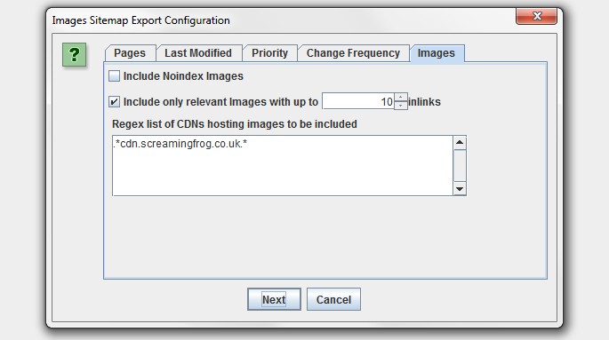Screen dimensions: 609x340
Task: Select the Priority tab
Action: (x=270, y=53)
